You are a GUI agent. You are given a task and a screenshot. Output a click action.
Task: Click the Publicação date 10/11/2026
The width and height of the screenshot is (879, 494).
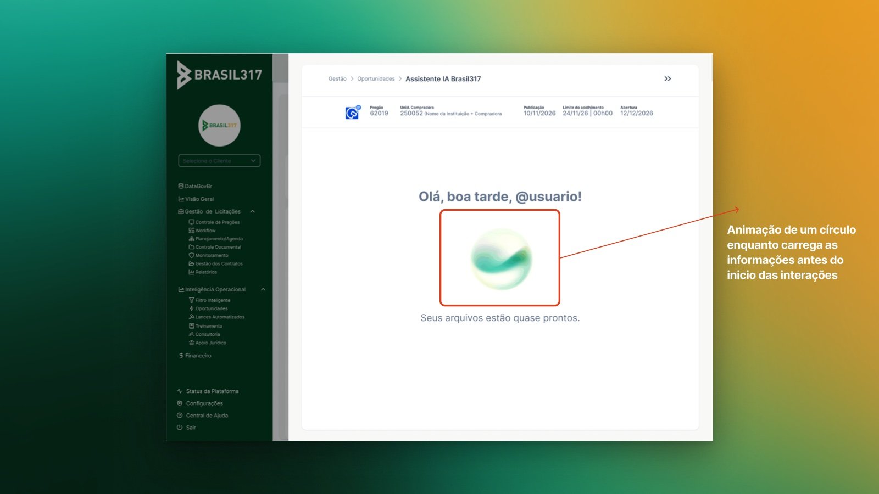[x=539, y=114]
